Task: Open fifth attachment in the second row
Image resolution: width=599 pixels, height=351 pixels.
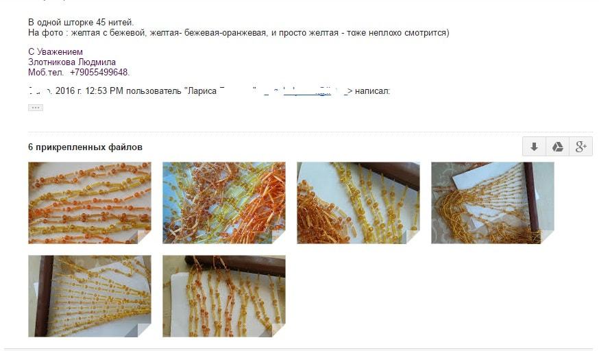Action: coord(90,296)
